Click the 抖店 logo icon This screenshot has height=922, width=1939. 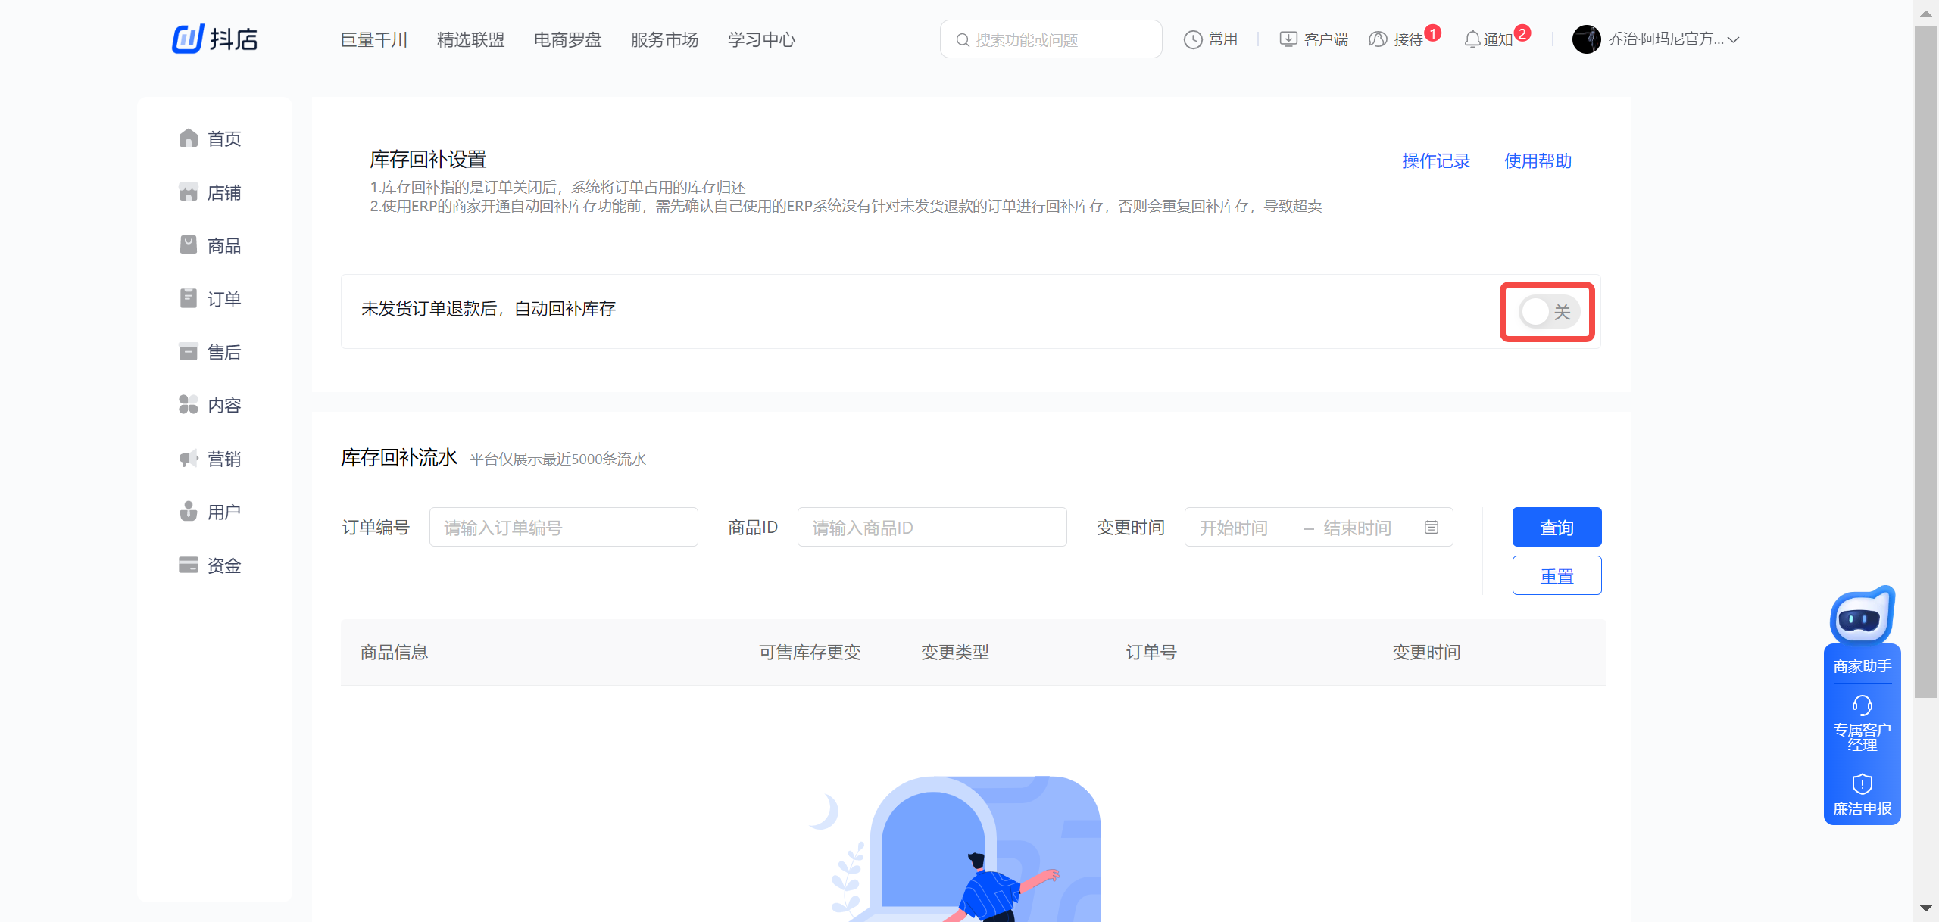tap(188, 39)
